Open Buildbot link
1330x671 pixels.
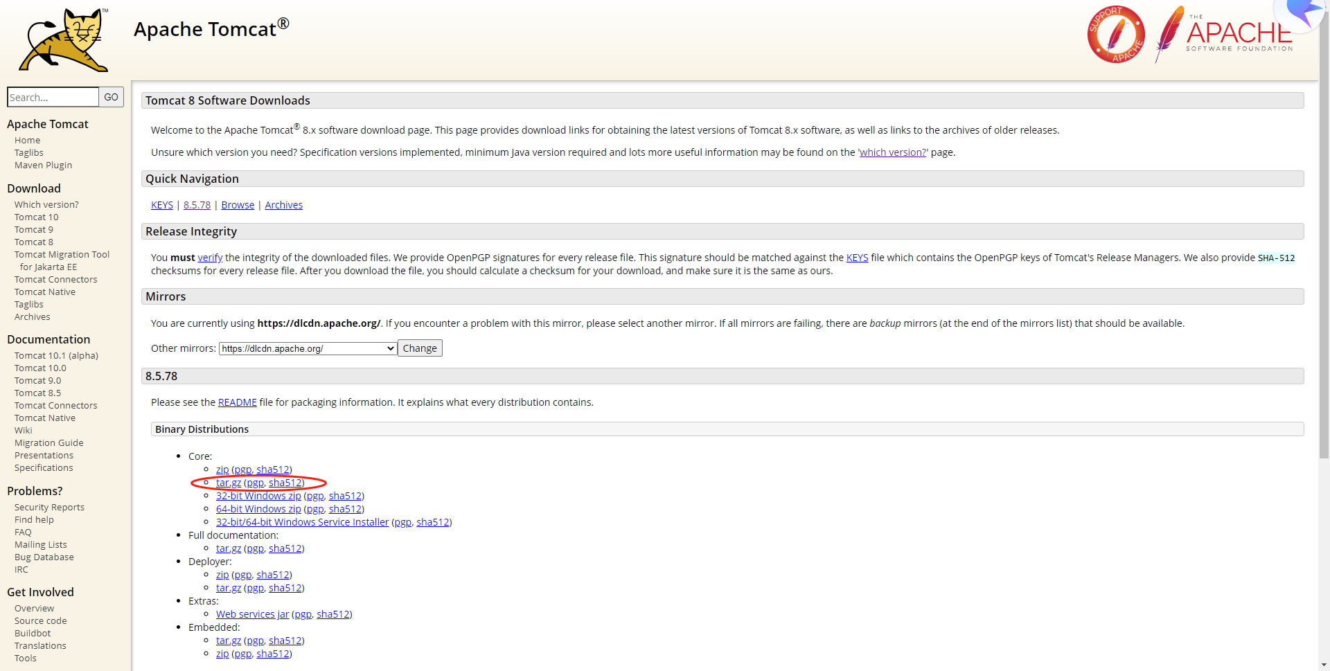point(33,634)
